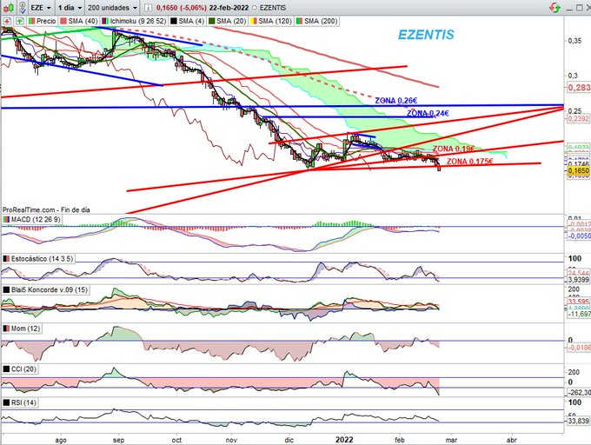
Task: Click the MACD color icon in its label
Action: 6,219
